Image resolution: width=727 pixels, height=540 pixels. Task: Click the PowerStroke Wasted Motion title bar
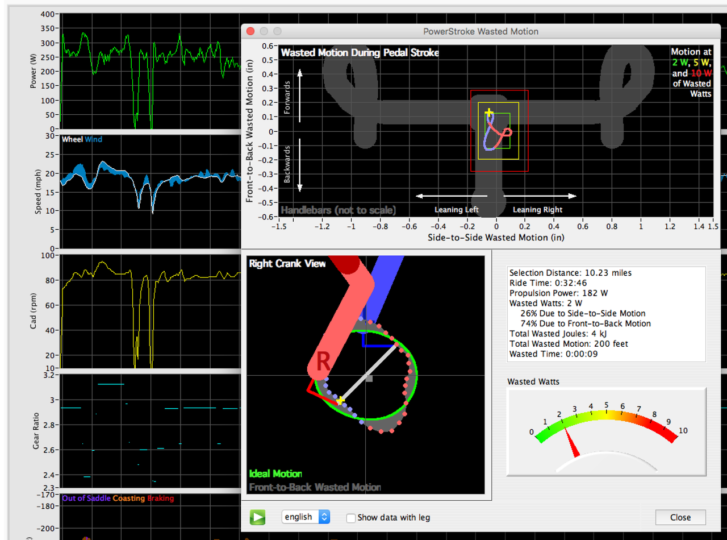coord(481,31)
